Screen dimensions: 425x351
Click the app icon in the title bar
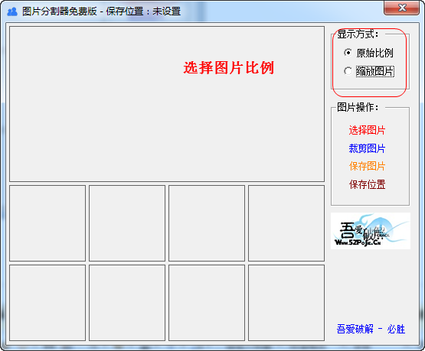click(x=12, y=11)
